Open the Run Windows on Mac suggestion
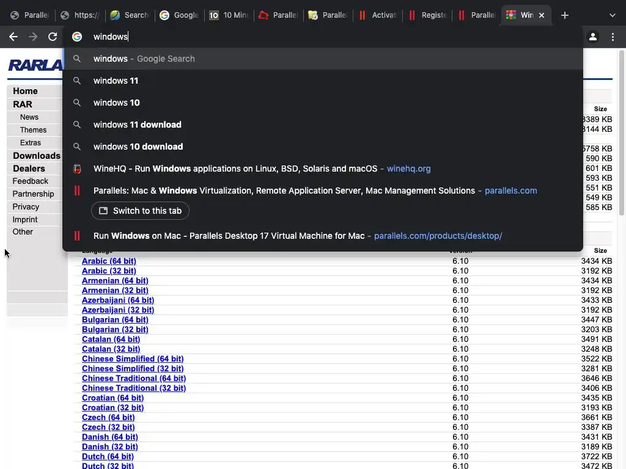 click(323, 236)
